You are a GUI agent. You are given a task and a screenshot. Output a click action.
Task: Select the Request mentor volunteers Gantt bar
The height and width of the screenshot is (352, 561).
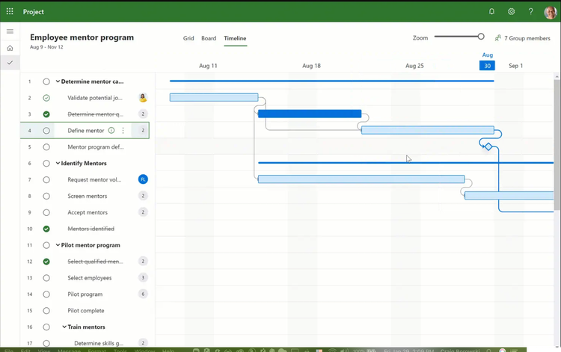click(x=361, y=179)
